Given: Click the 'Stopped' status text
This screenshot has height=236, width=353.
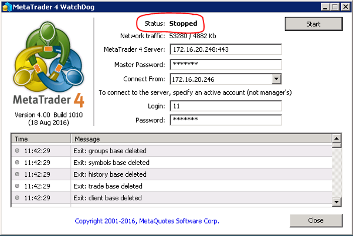Looking at the screenshot, I should click(x=183, y=24).
